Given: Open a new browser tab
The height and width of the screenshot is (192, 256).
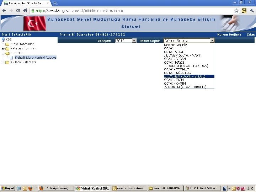Looking at the screenshot, I should tap(55, 3).
